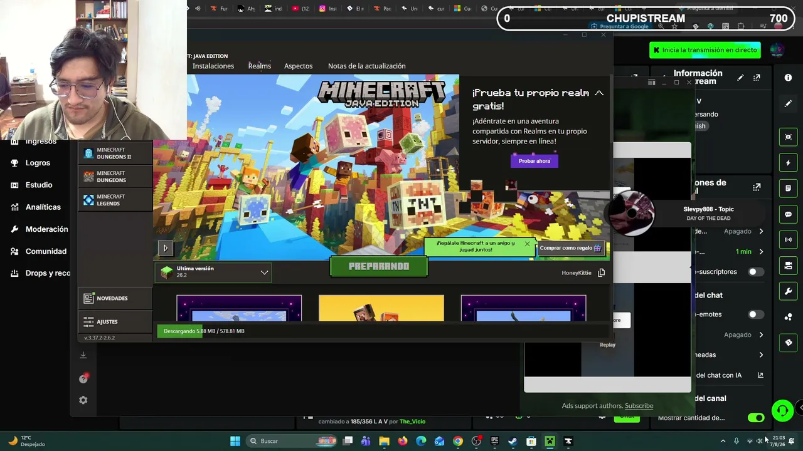803x451 pixels.
Task: Open the third purple news thumbnail
Action: pyautogui.click(x=524, y=308)
